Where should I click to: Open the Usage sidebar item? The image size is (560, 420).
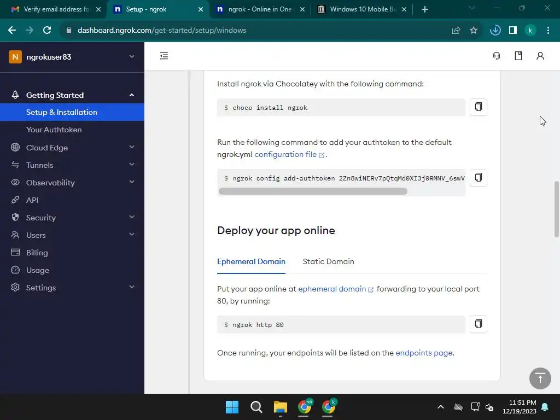[38, 270]
